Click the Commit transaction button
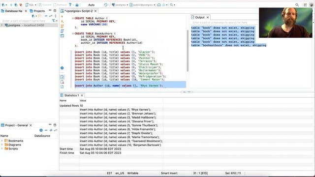The width and height of the screenshot is (315, 177). click(45, 4)
